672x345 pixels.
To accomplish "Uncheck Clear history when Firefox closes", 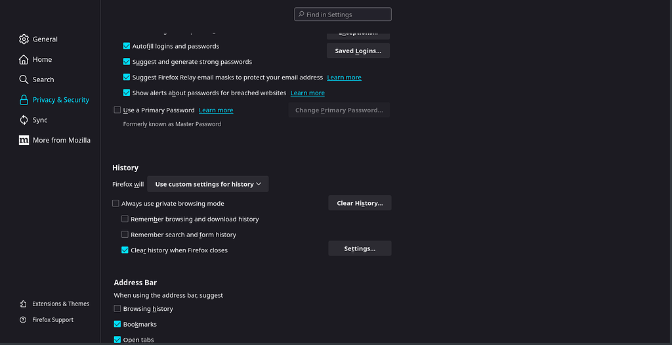I will pos(125,250).
